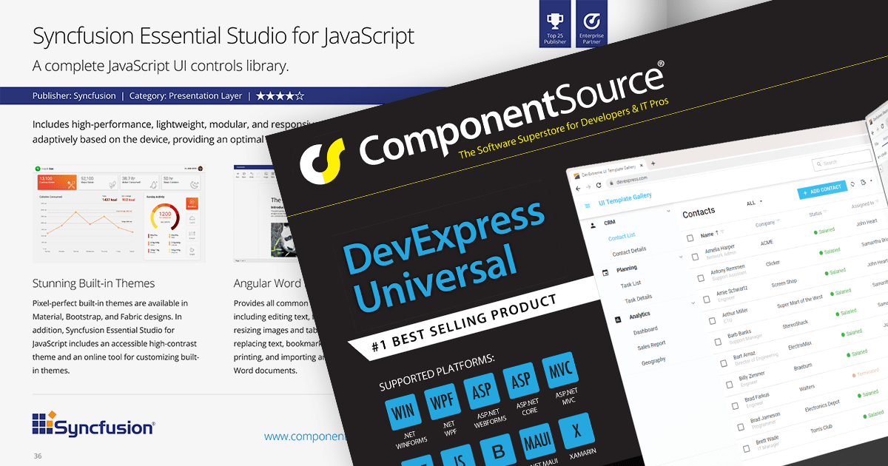Select Geography in sidebar
The image size is (888, 466).
coord(653,361)
